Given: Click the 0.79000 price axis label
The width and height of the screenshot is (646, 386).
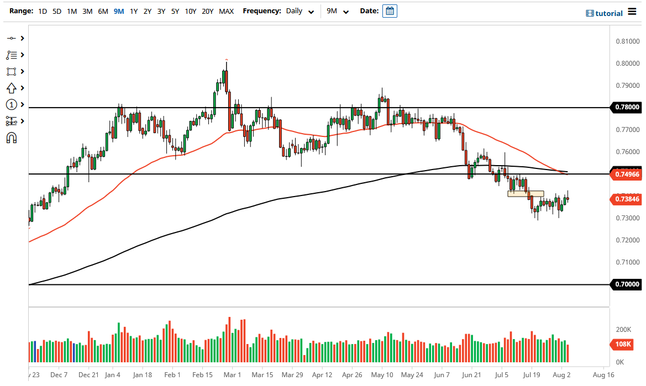Looking at the screenshot, I should [628, 86].
